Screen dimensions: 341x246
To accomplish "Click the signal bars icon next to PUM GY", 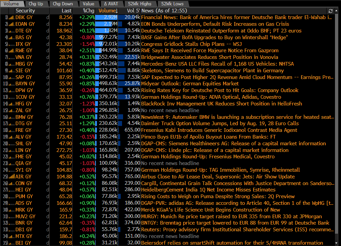I will tap(11, 197).
